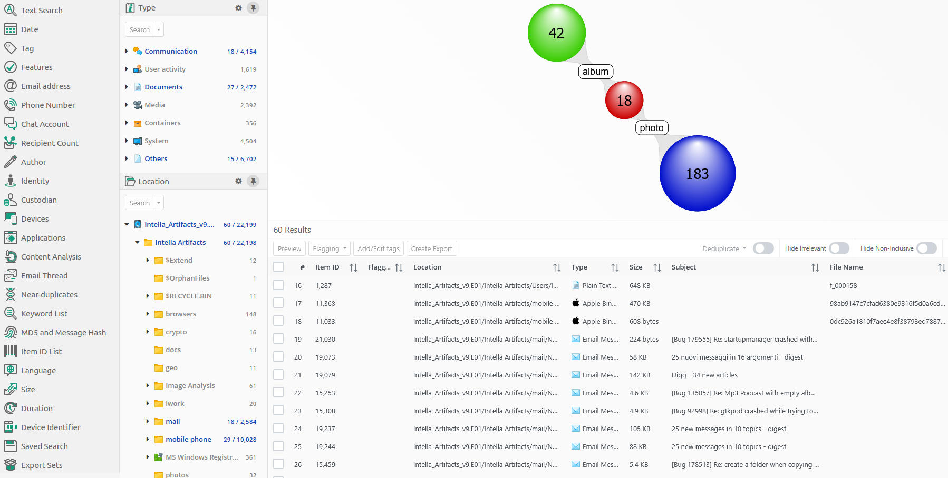Image resolution: width=948 pixels, height=478 pixels.
Task: Select the Near-duplicates facet icon
Action: tap(10, 294)
